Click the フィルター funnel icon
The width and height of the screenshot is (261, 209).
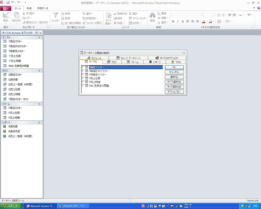click(x=56, y=15)
